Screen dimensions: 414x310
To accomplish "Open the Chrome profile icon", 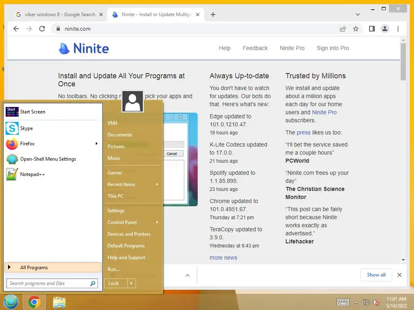I will click(385, 29).
